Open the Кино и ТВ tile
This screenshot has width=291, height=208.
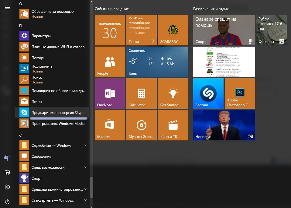[x=173, y=125]
